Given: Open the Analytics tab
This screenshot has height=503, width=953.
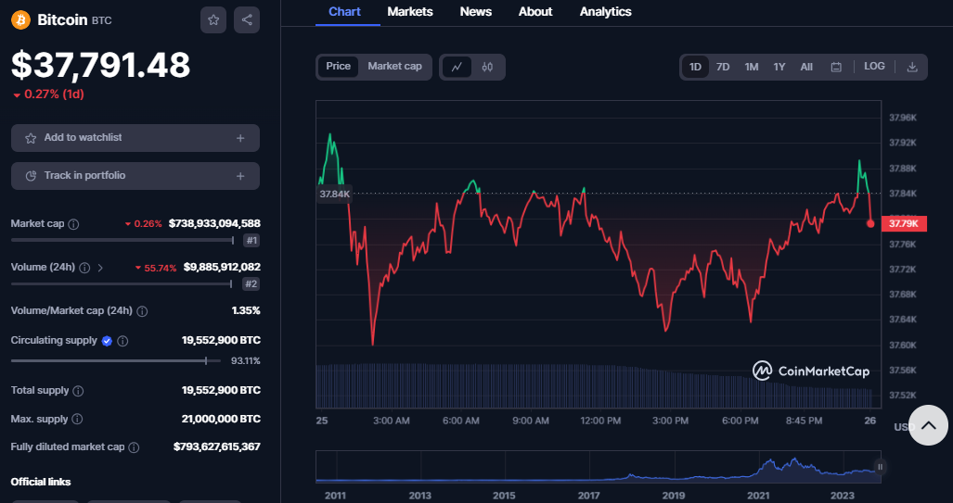Looking at the screenshot, I should pyautogui.click(x=605, y=12).
